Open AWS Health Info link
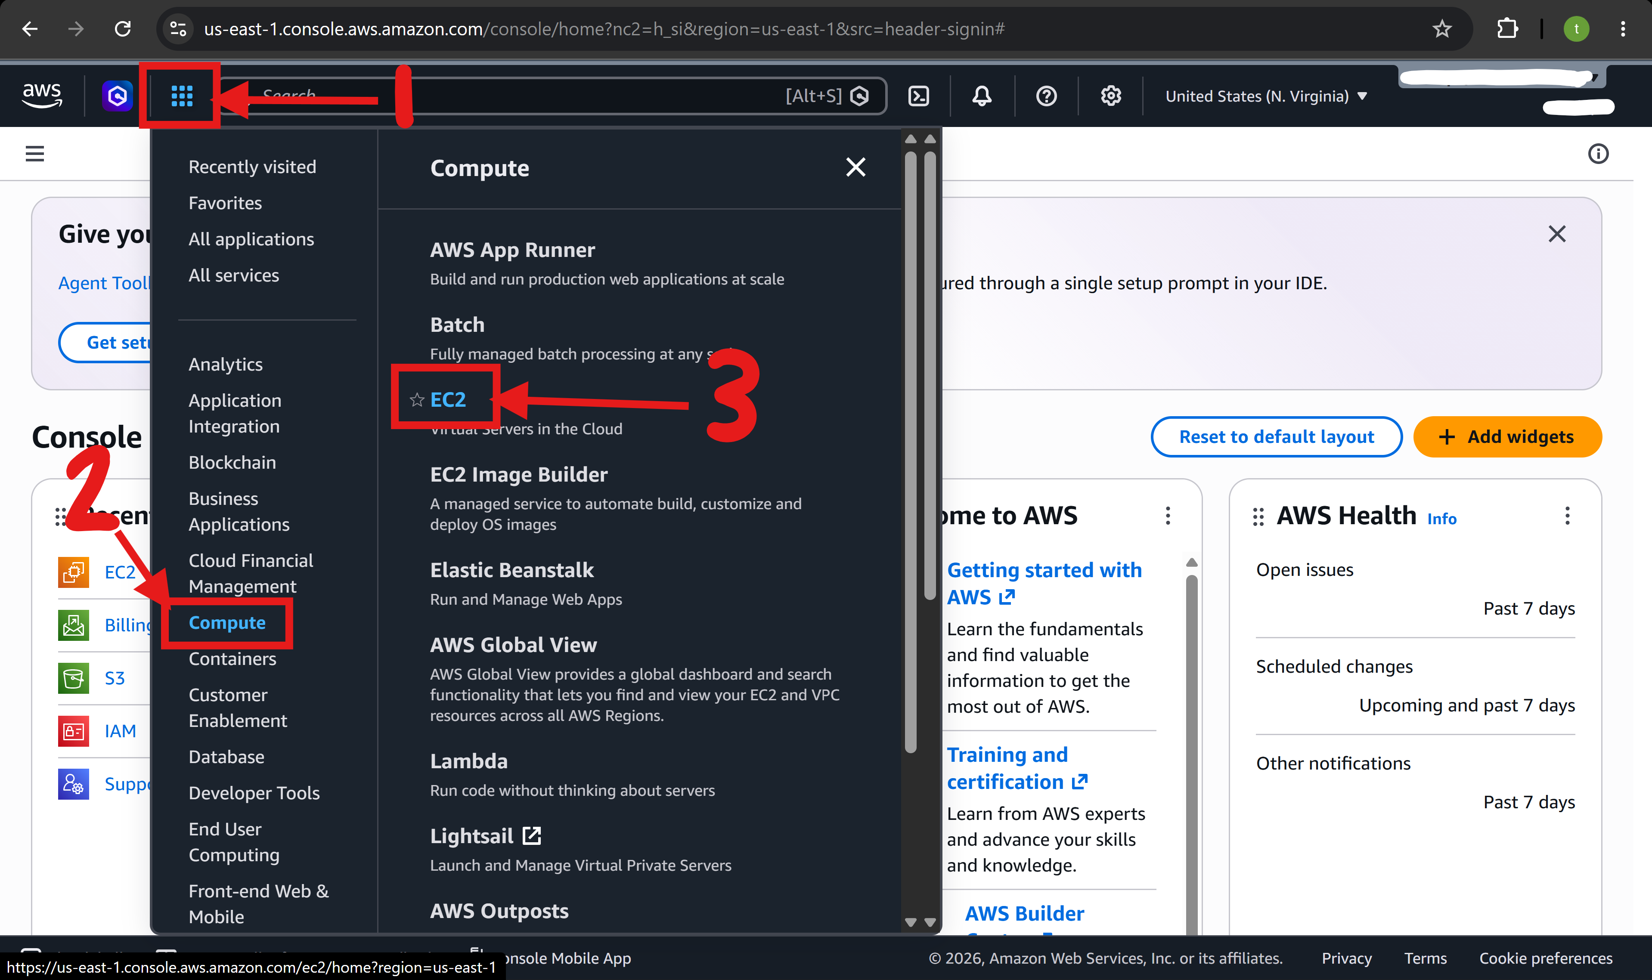The height and width of the screenshot is (980, 1652). (1441, 519)
